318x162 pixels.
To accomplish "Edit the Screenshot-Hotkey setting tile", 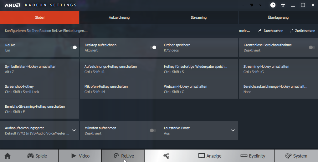I will [x=40, y=89].
